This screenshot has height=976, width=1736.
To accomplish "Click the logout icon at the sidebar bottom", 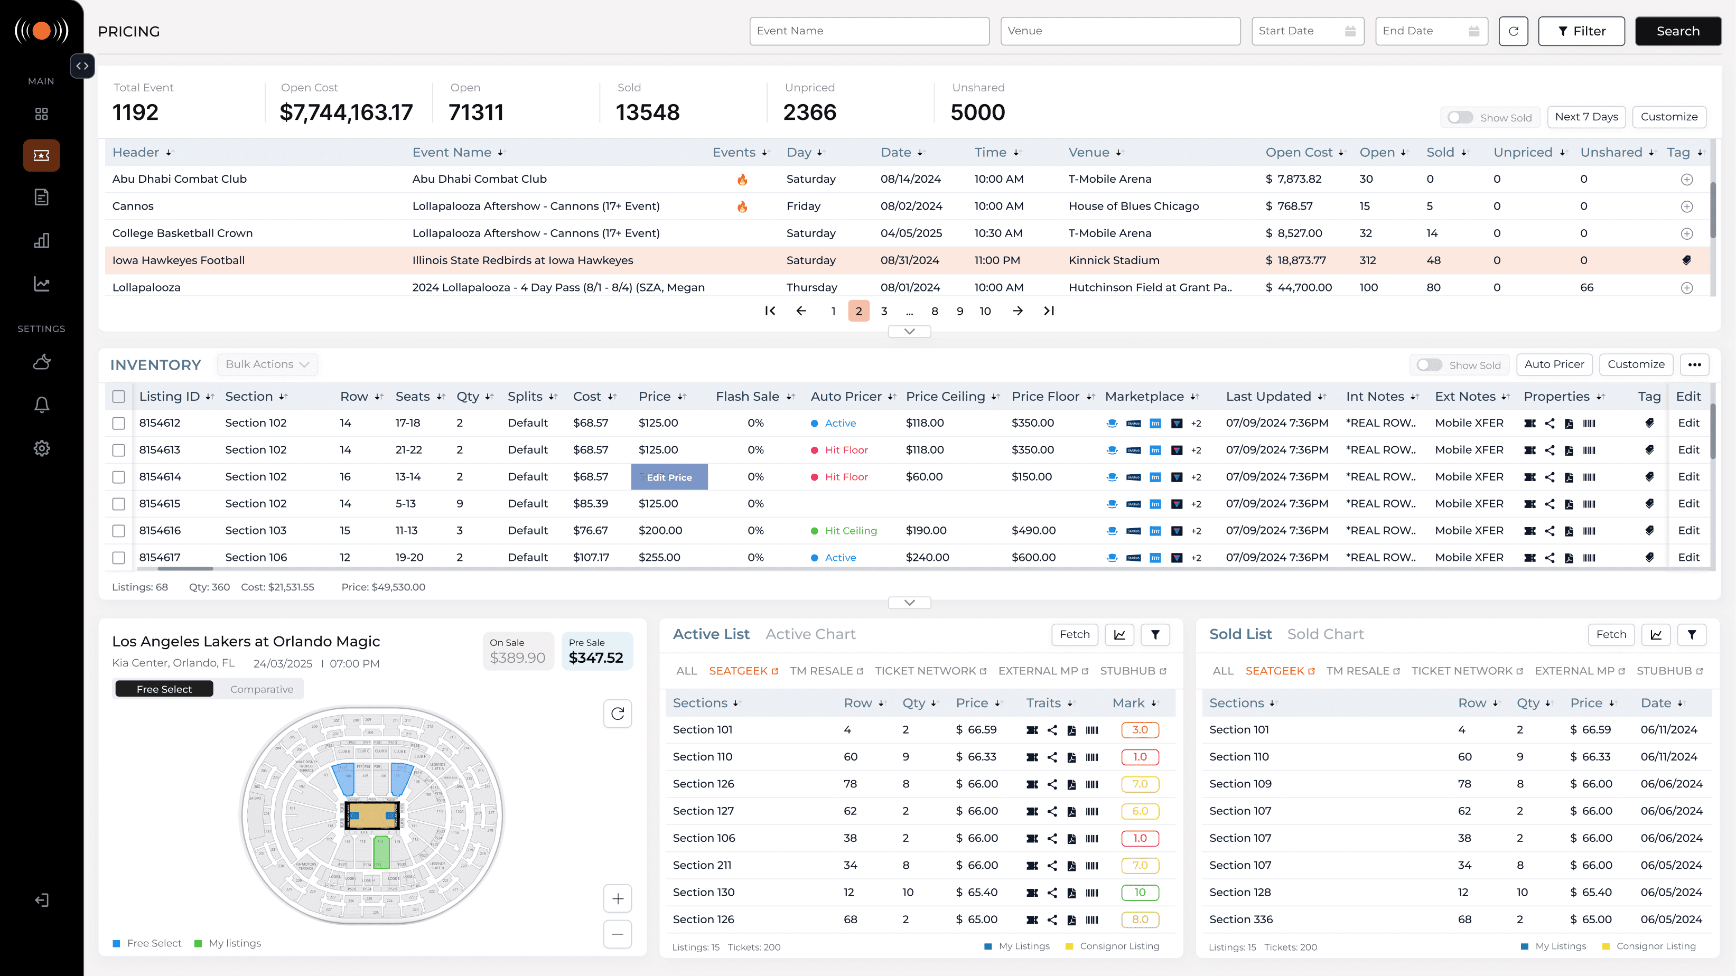I will pos(41,900).
